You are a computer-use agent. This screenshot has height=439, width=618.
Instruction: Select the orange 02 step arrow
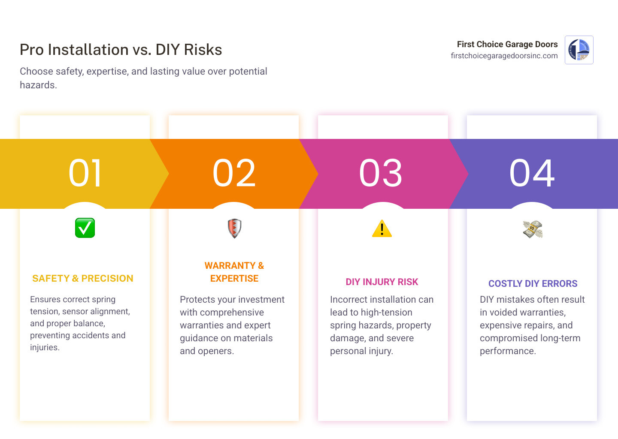(234, 174)
